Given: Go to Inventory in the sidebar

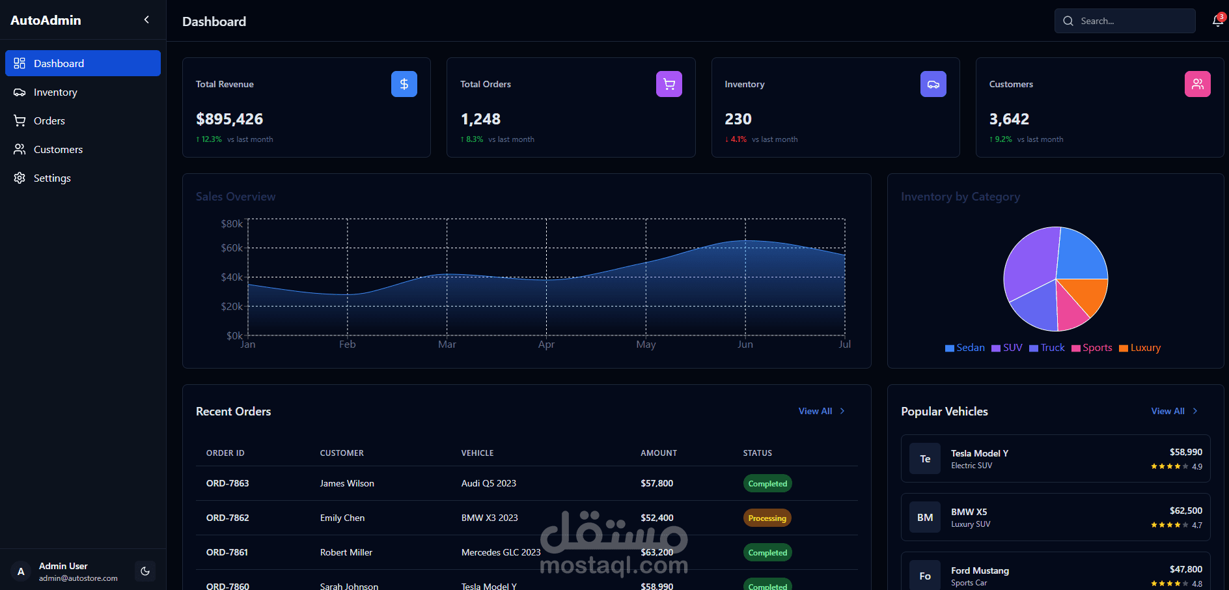Looking at the screenshot, I should pyautogui.click(x=83, y=92).
